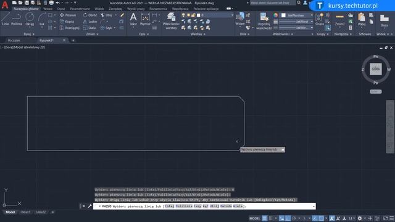Select the Okrąg (circle) tool

pos(30,19)
